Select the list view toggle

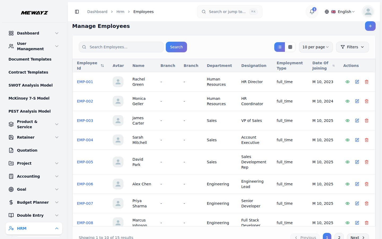point(279,47)
